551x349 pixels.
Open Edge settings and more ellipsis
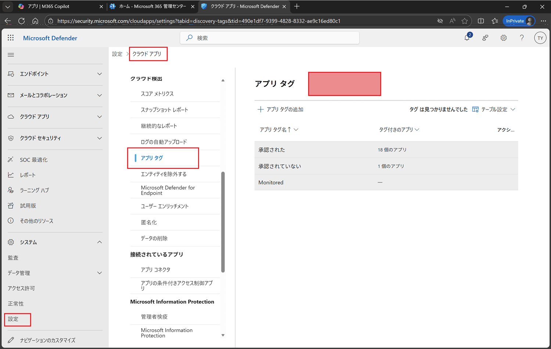pos(543,21)
